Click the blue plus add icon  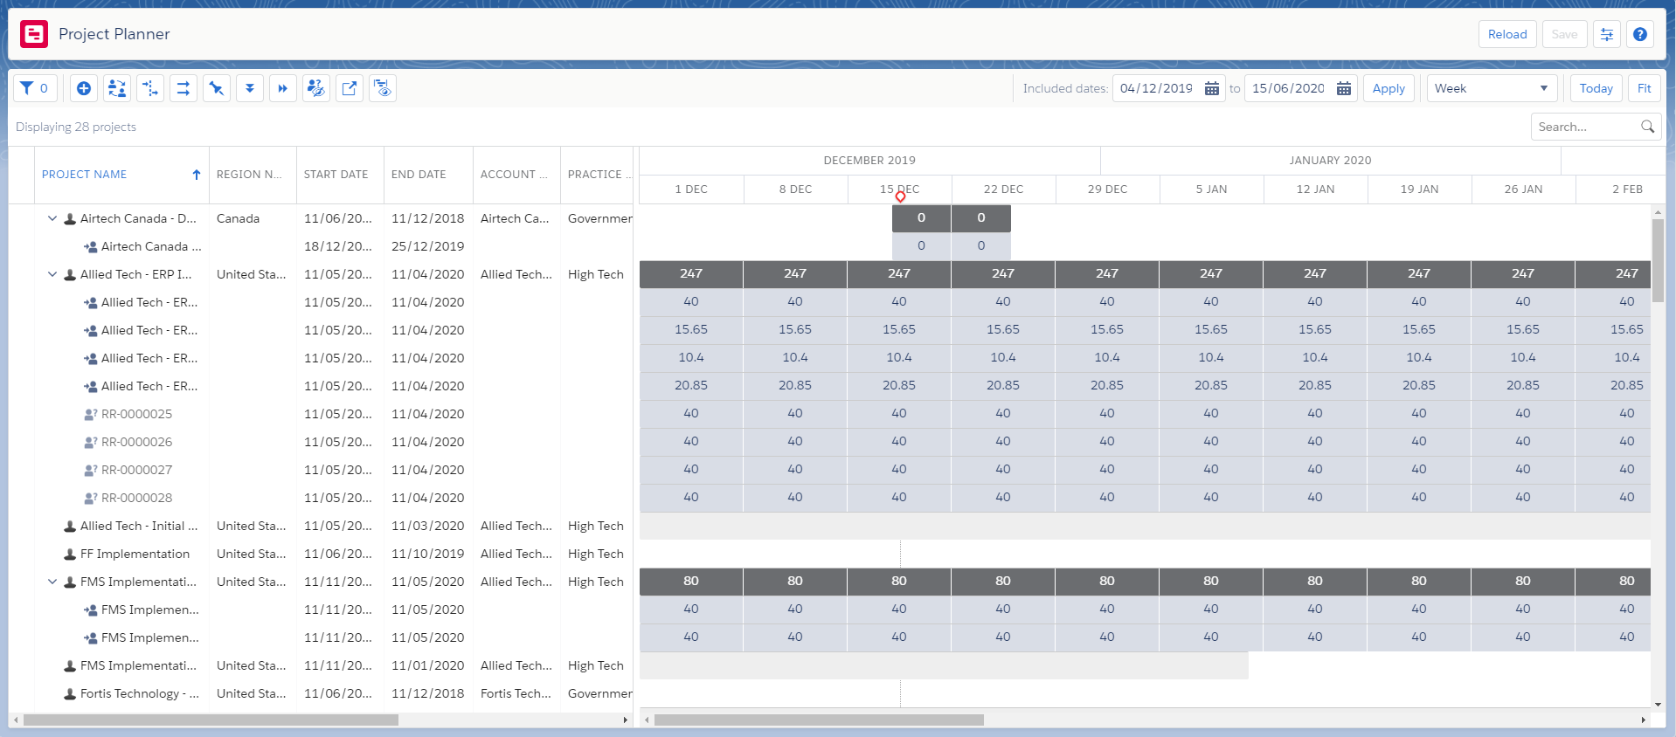[x=84, y=88]
